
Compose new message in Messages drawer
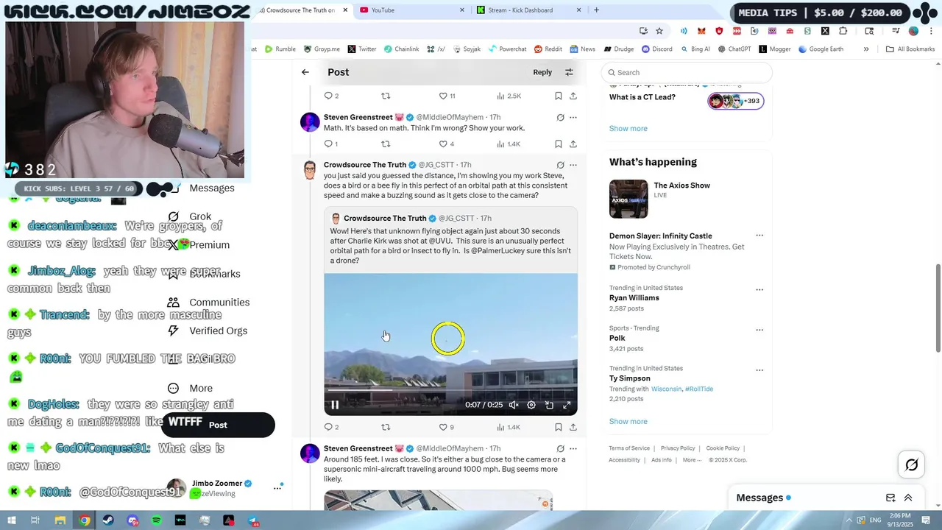(x=890, y=498)
